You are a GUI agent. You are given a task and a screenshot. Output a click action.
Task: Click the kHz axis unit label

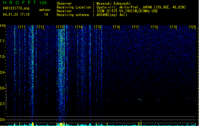point(3,26)
